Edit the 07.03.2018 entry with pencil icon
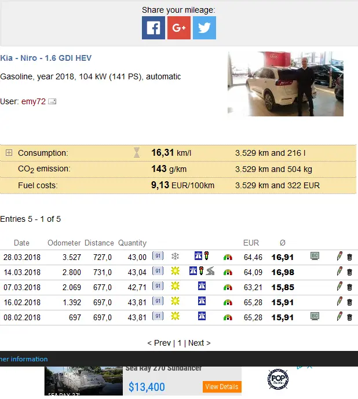The image size is (358, 399). point(339,286)
